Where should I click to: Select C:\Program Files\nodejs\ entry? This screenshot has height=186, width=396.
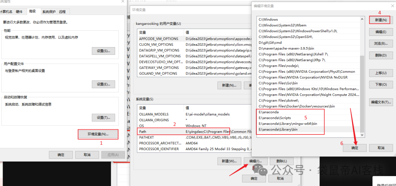pyautogui.click(x=308, y=66)
